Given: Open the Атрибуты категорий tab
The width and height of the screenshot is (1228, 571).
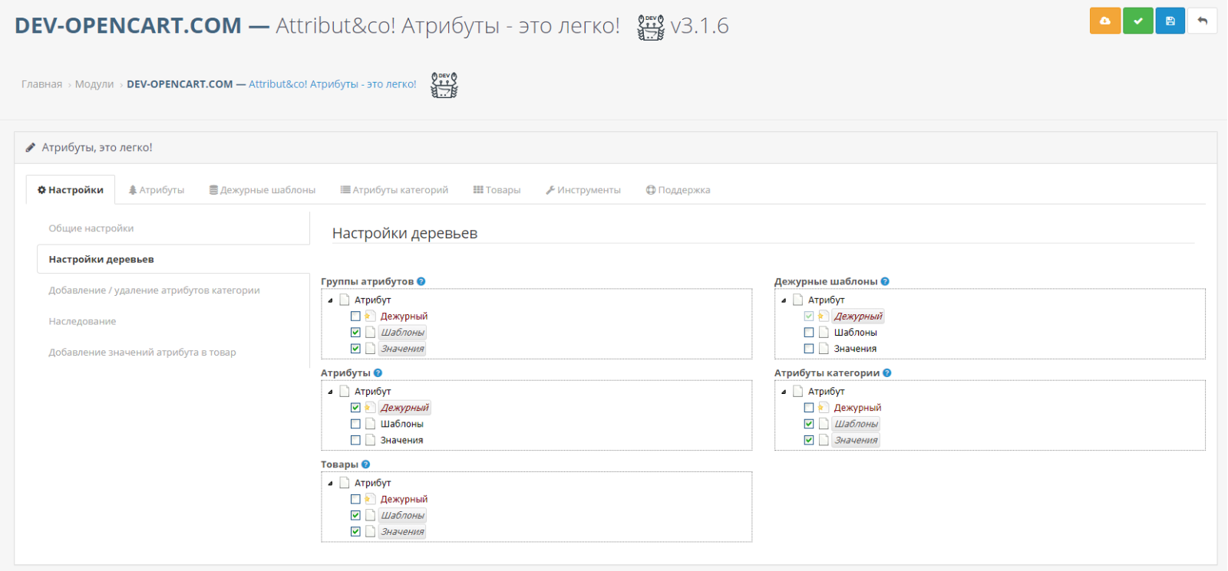Looking at the screenshot, I should point(394,190).
